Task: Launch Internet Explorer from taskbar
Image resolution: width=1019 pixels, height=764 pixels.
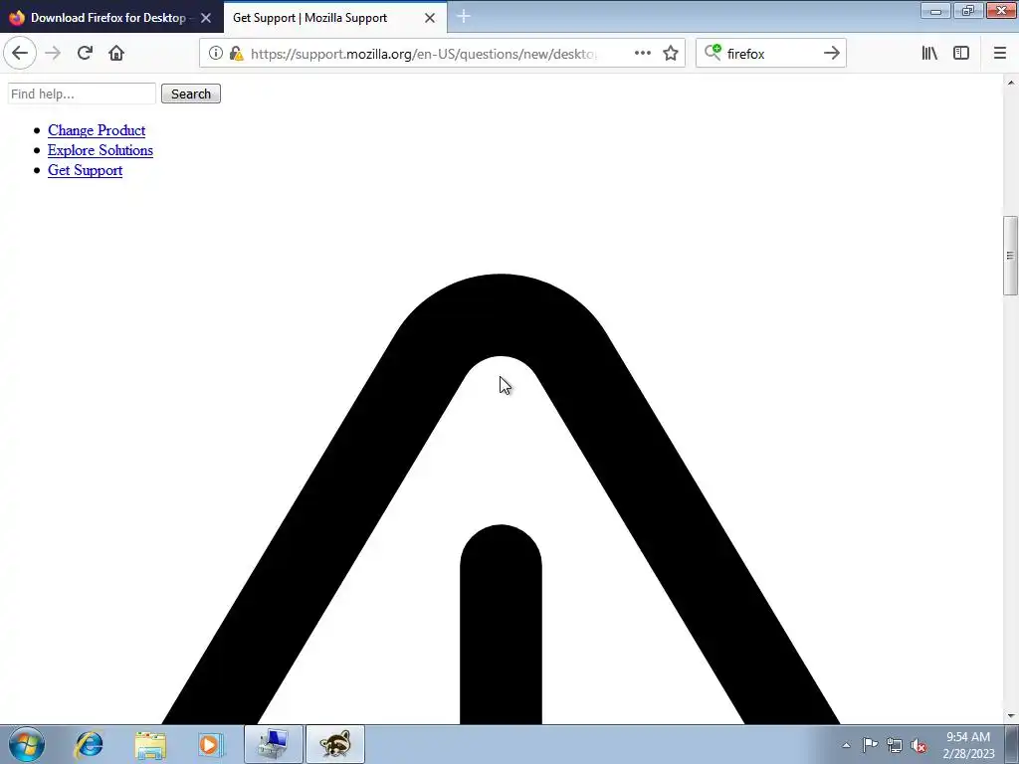Action: point(89,744)
